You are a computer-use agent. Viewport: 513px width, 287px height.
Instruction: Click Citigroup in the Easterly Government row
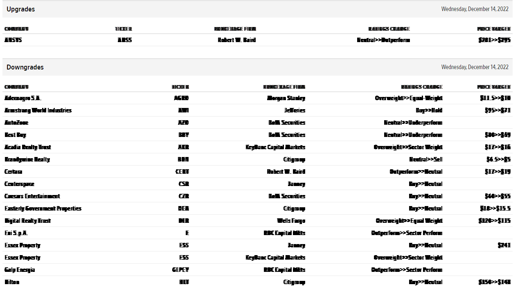click(294, 209)
